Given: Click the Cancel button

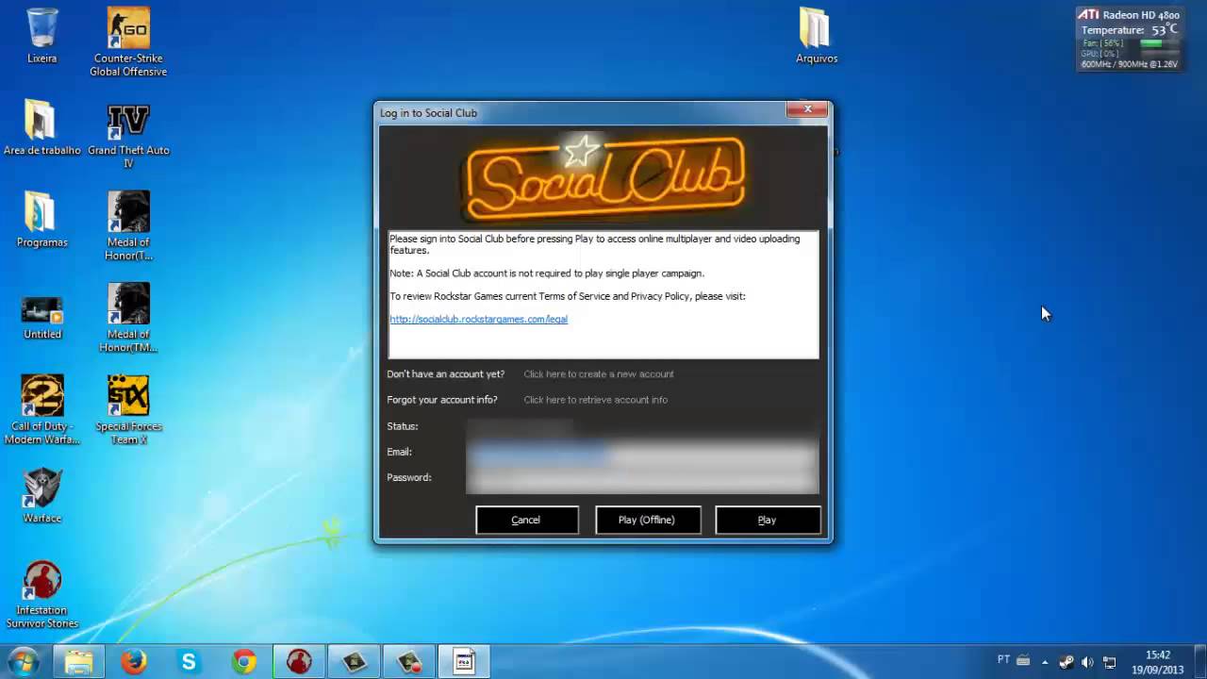Looking at the screenshot, I should [x=527, y=520].
